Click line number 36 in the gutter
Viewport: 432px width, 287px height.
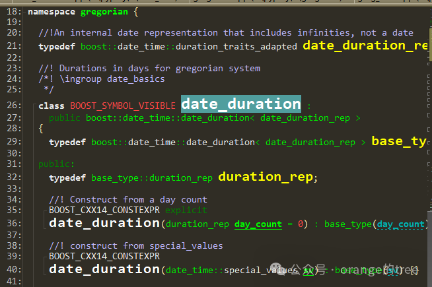click(x=14, y=223)
